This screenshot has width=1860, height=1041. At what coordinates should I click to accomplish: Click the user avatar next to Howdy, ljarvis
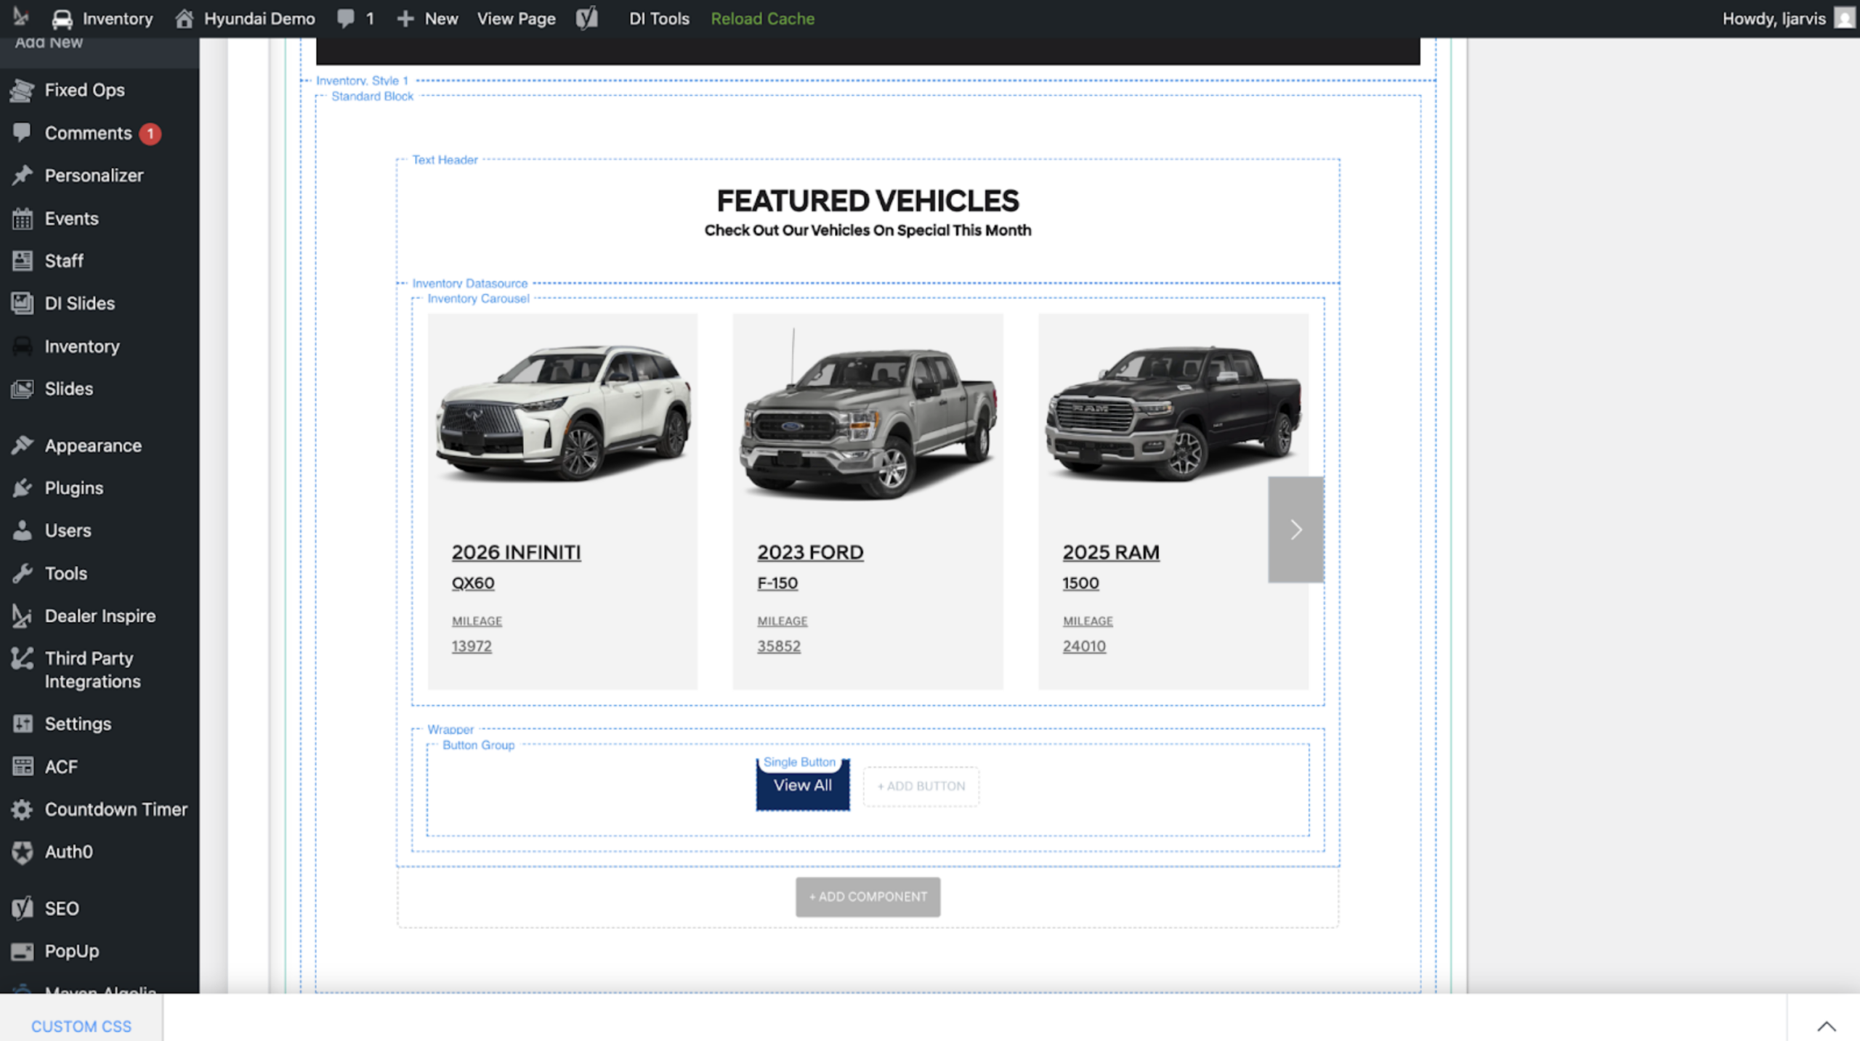[1844, 18]
